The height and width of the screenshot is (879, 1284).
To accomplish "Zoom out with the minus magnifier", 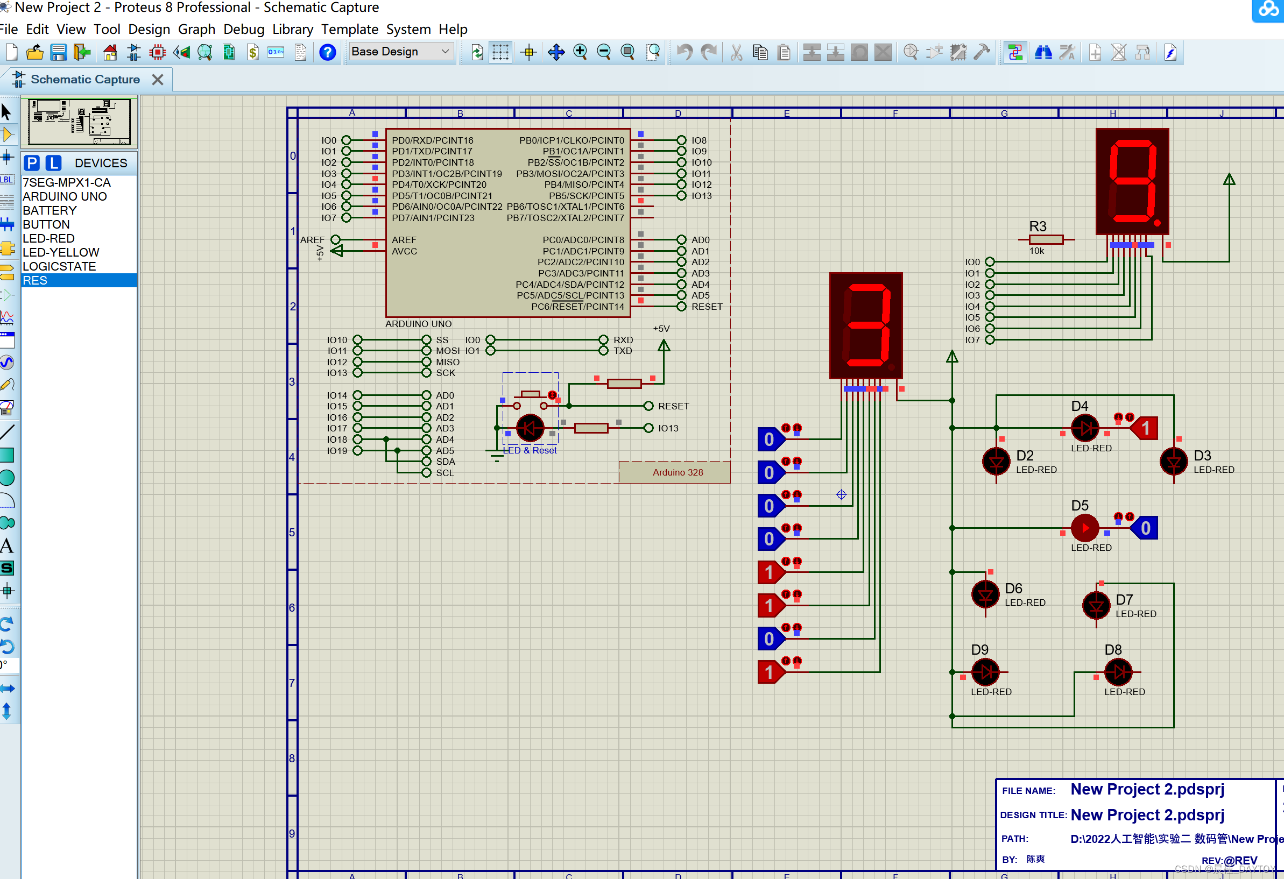I will click(604, 53).
